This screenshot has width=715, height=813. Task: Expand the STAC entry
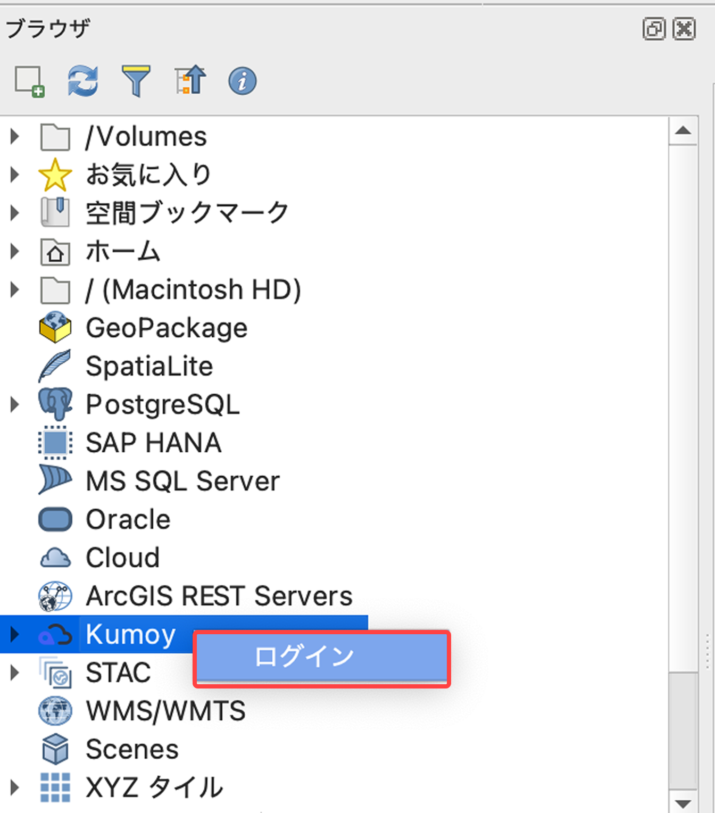coord(14,673)
